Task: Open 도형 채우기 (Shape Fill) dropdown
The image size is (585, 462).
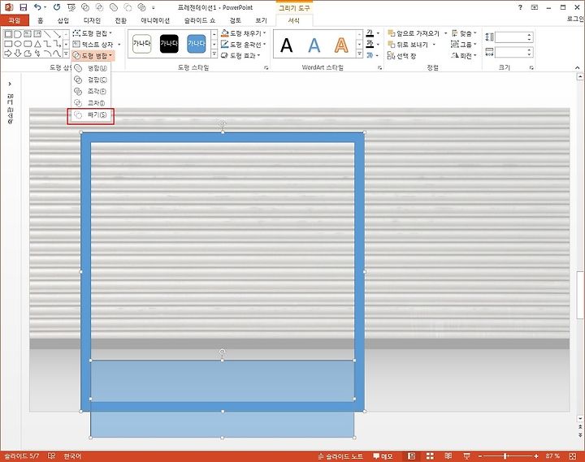Action: (x=244, y=33)
